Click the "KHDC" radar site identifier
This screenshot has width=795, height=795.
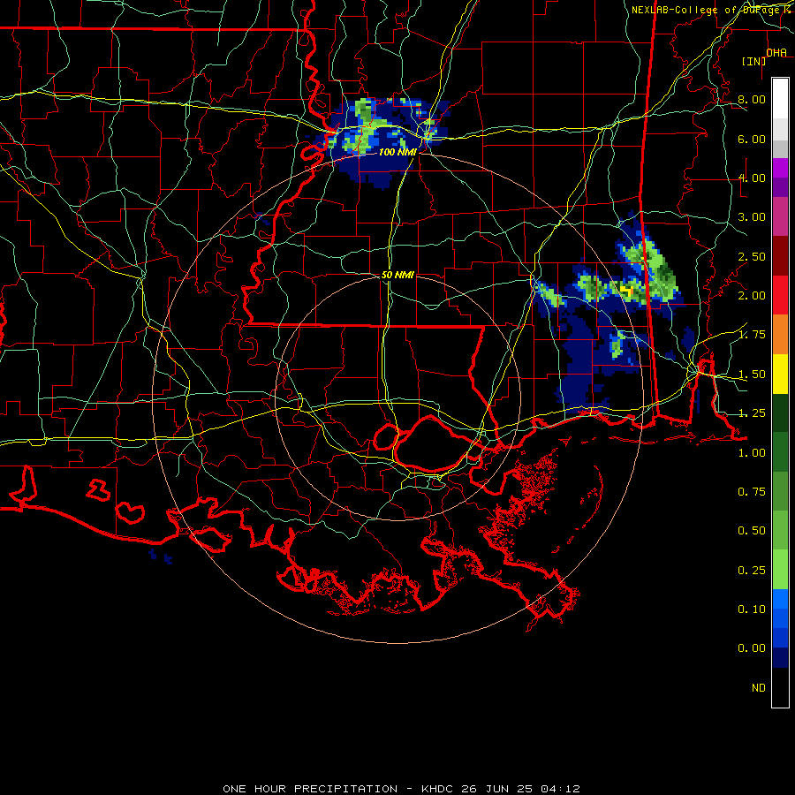(436, 789)
